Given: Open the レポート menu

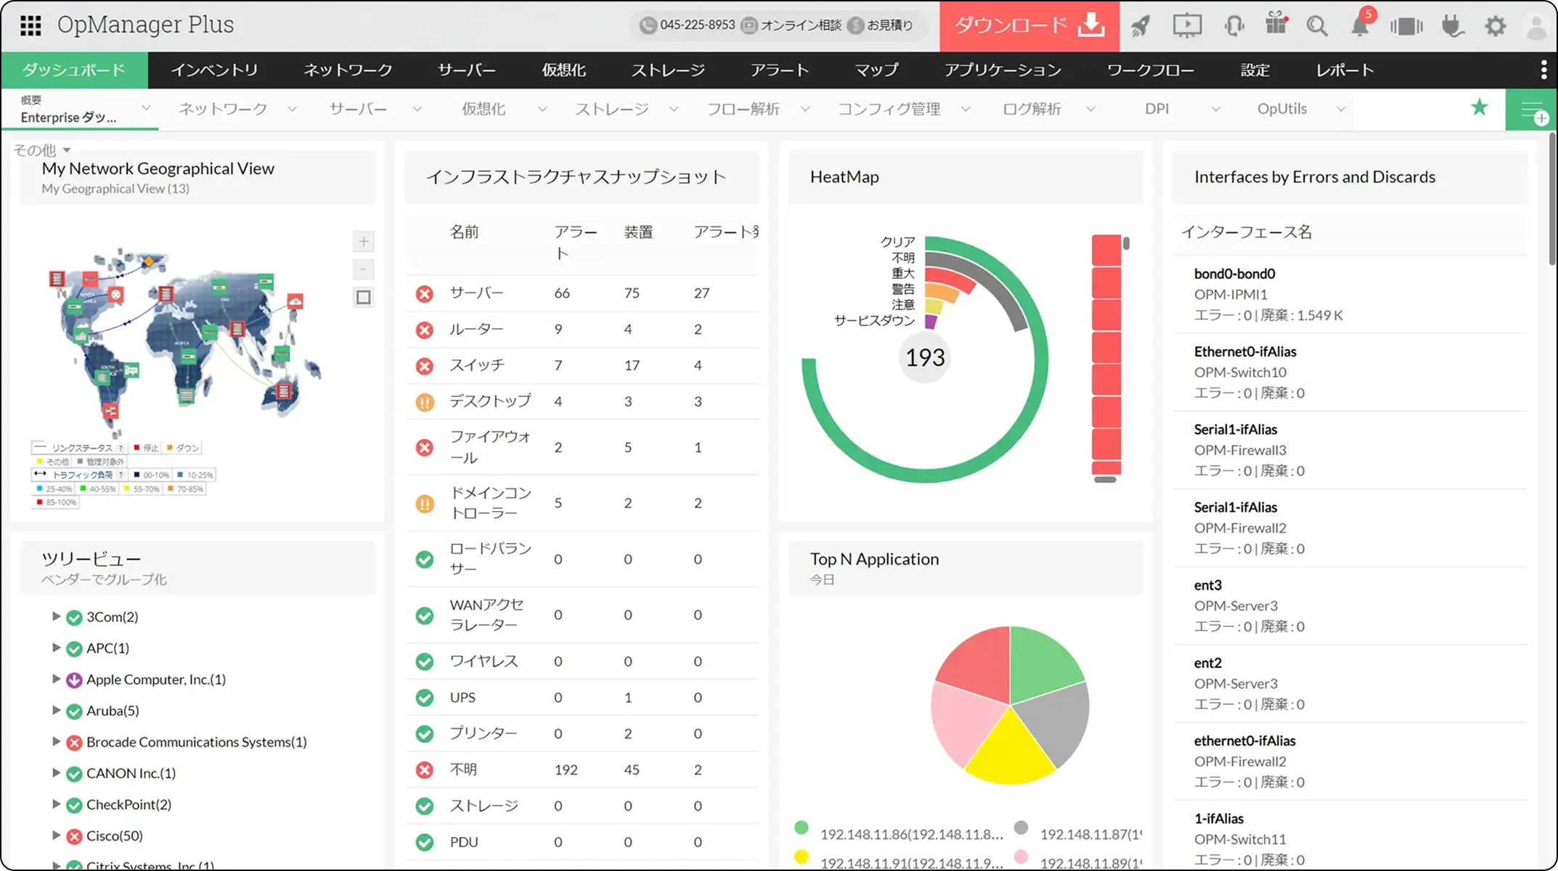Looking at the screenshot, I should click(x=1345, y=70).
